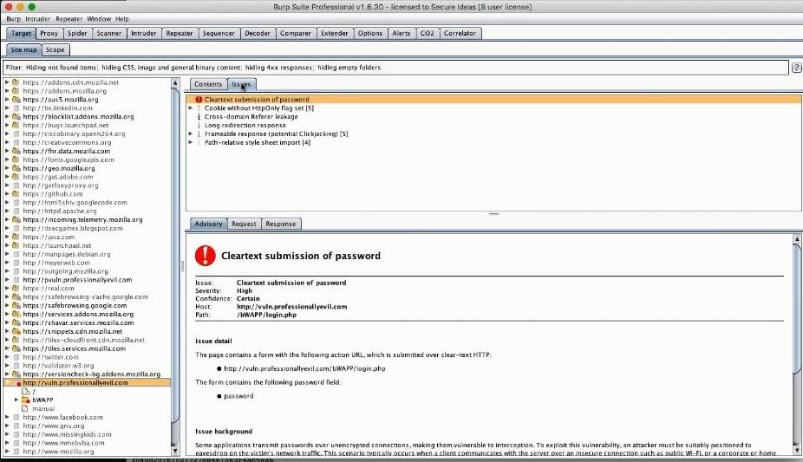Open the Burp menu

13,19
